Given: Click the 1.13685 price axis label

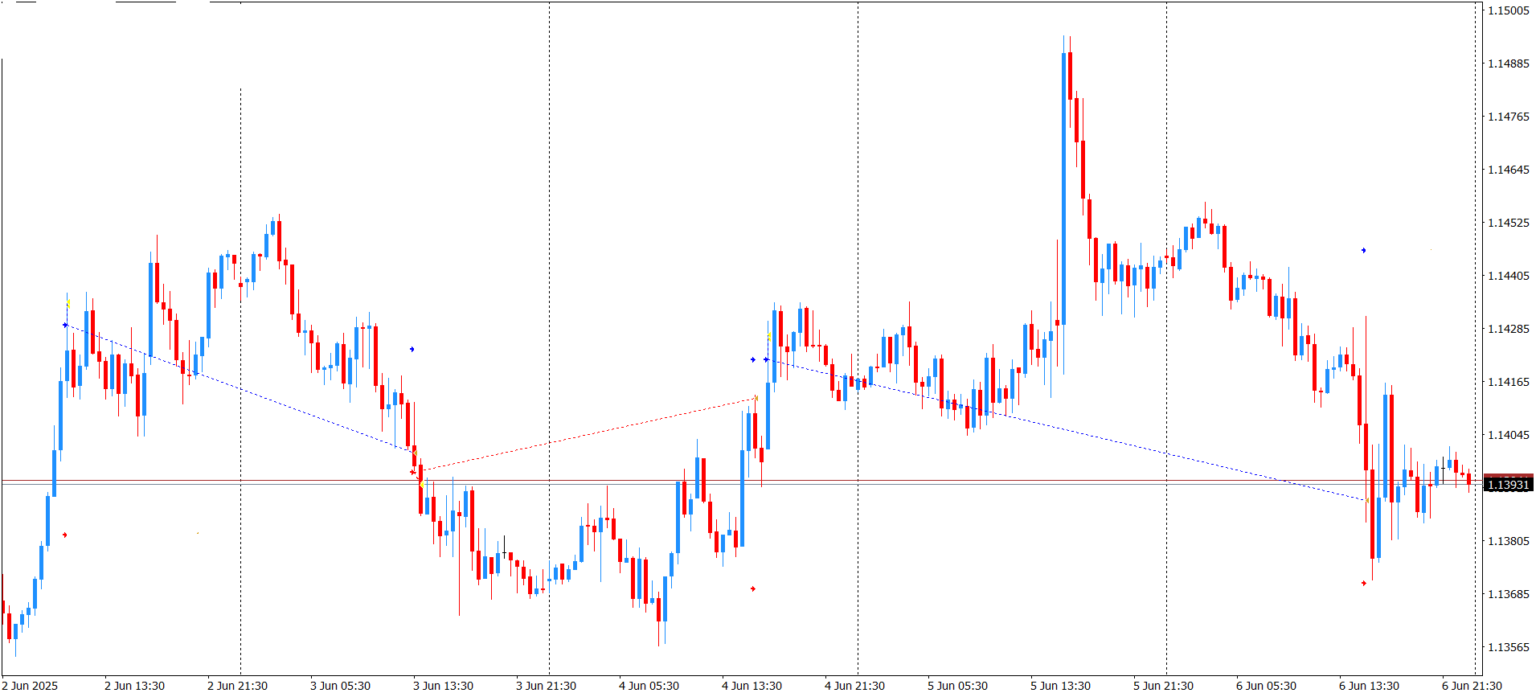Looking at the screenshot, I should [1509, 594].
